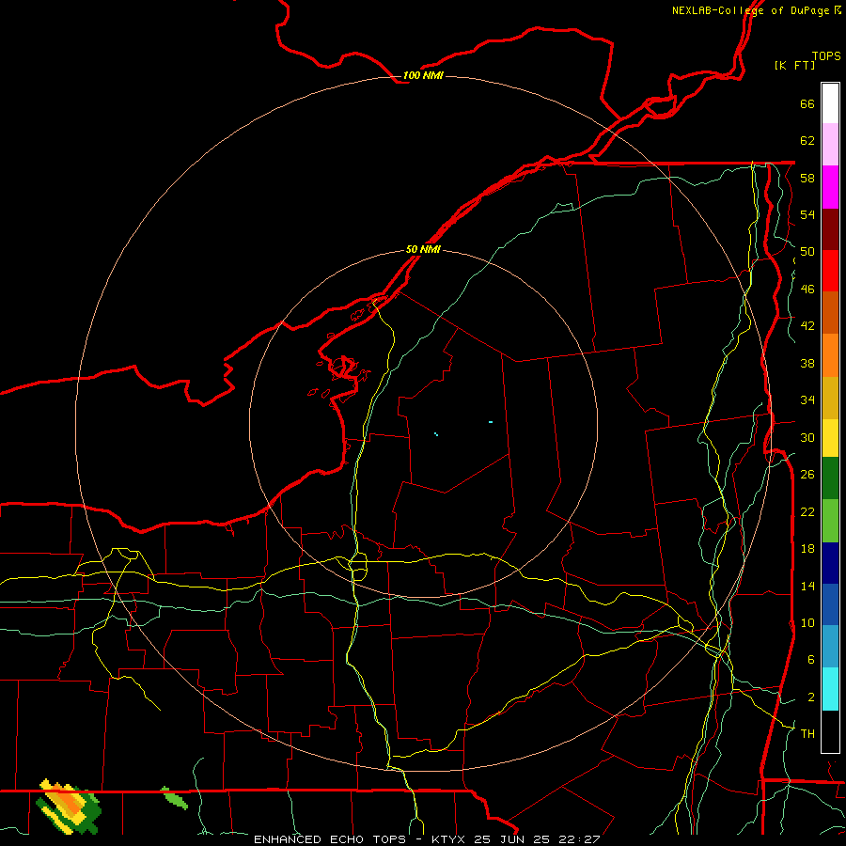Click the cyan swatch above the 2 label
846x846 pixels.
[x=830, y=689]
